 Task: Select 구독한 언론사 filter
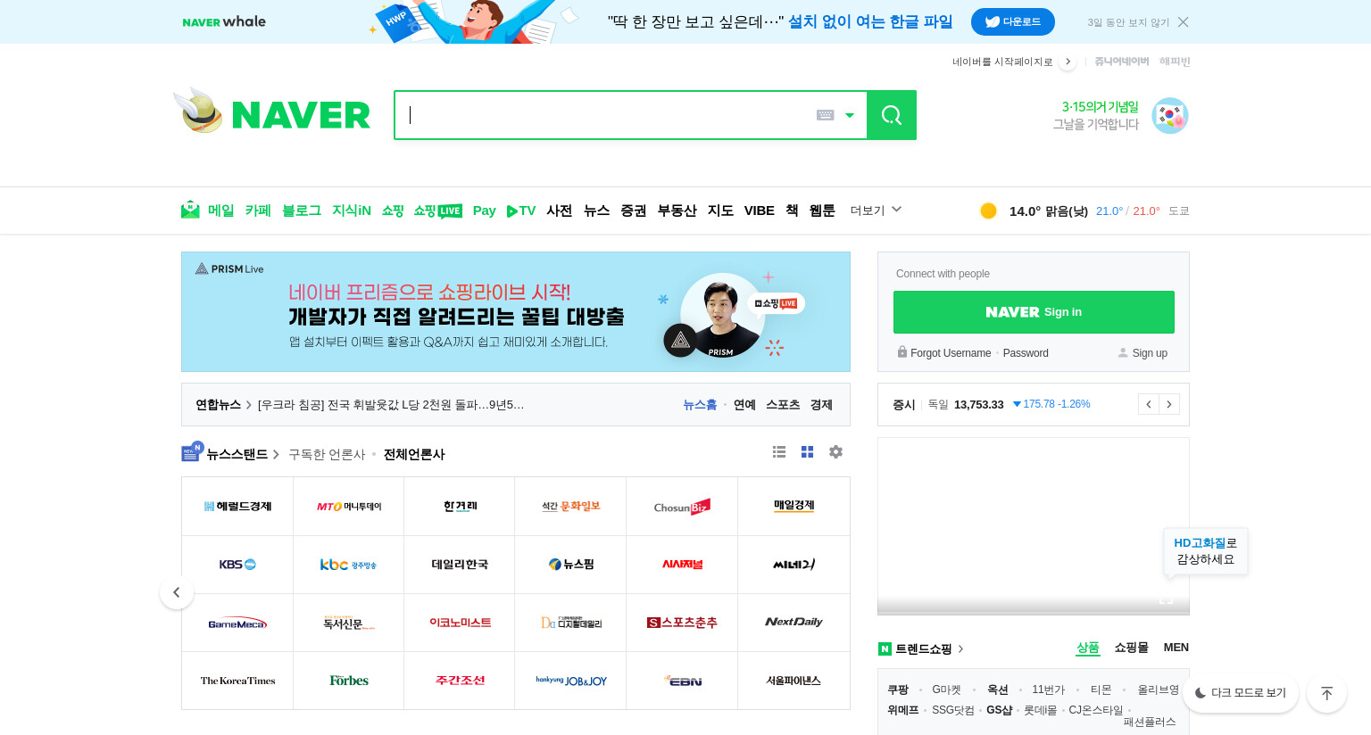point(327,455)
